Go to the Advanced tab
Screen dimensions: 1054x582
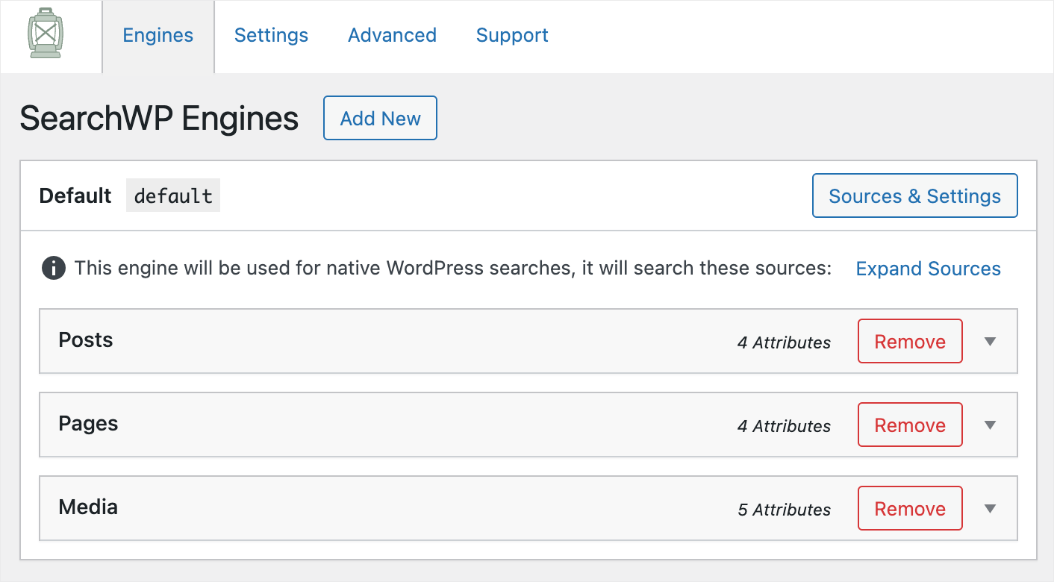[x=392, y=35]
